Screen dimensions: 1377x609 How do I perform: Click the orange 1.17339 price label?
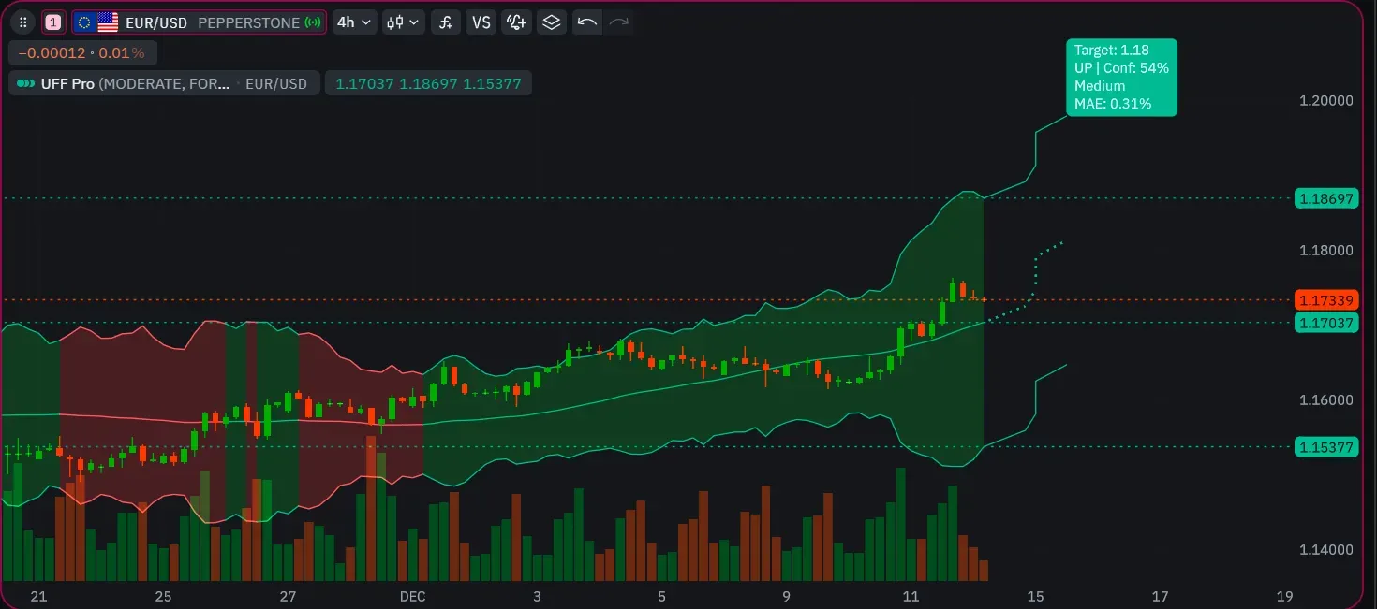1326,300
